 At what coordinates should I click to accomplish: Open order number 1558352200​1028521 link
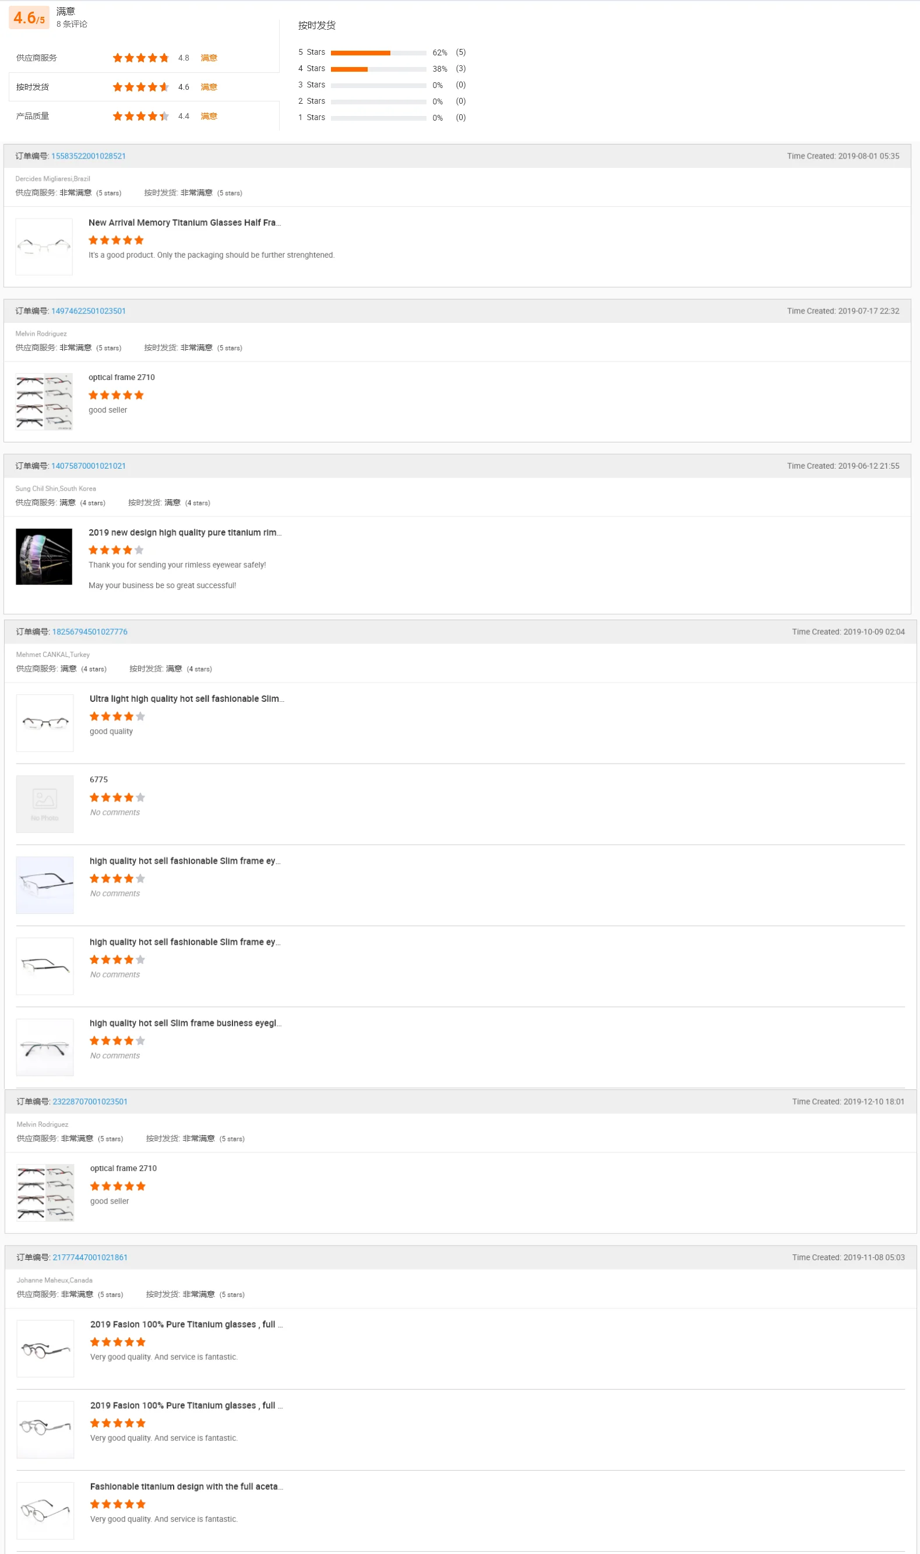pyautogui.click(x=88, y=156)
